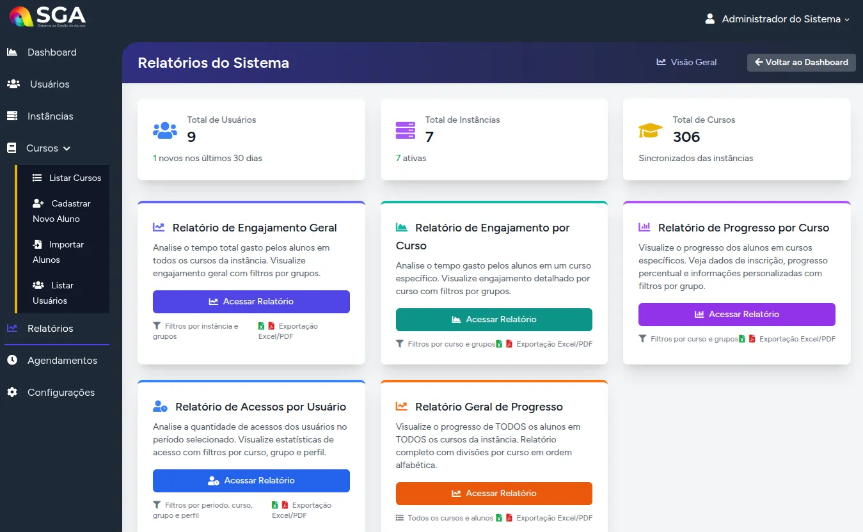Click the Agendamentos clock icon in sidebar
863x532 pixels.
point(12,360)
